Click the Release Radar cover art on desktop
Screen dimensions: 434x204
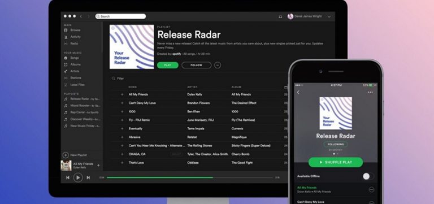click(132, 47)
